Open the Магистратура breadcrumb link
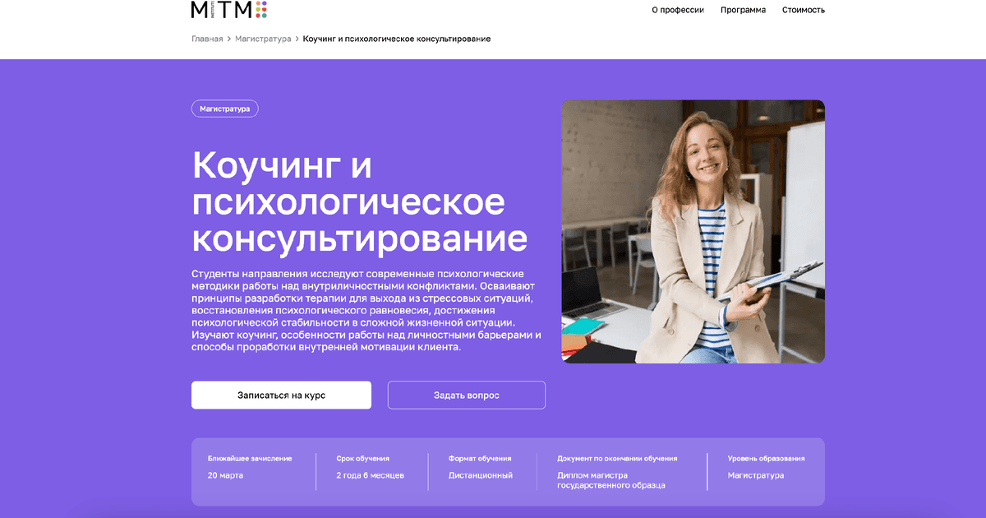The width and height of the screenshot is (986, 518). tap(263, 39)
